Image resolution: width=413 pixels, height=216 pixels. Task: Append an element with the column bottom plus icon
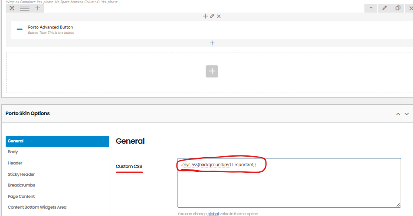tap(212, 43)
